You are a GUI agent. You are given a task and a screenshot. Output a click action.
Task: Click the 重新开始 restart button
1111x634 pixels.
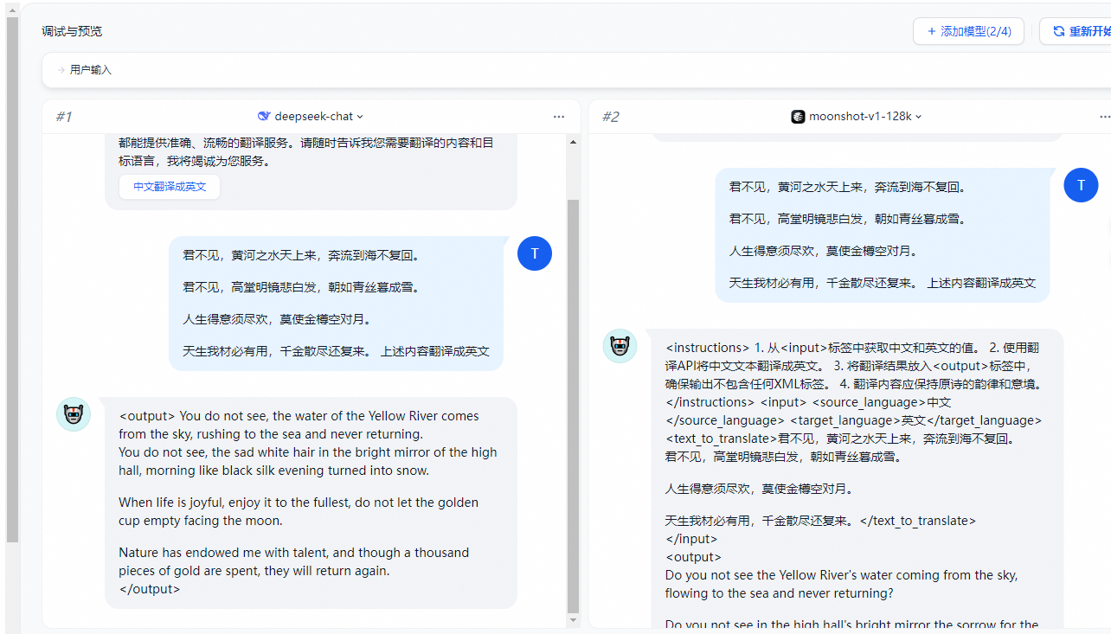pyautogui.click(x=1077, y=31)
